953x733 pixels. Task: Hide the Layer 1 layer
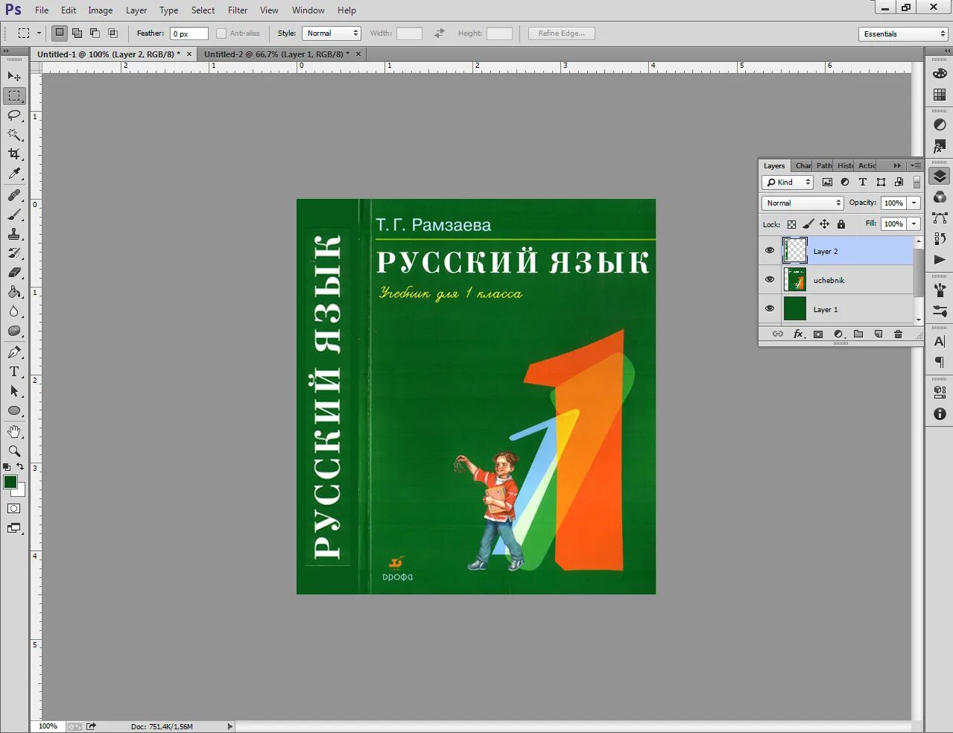(x=770, y=309)
